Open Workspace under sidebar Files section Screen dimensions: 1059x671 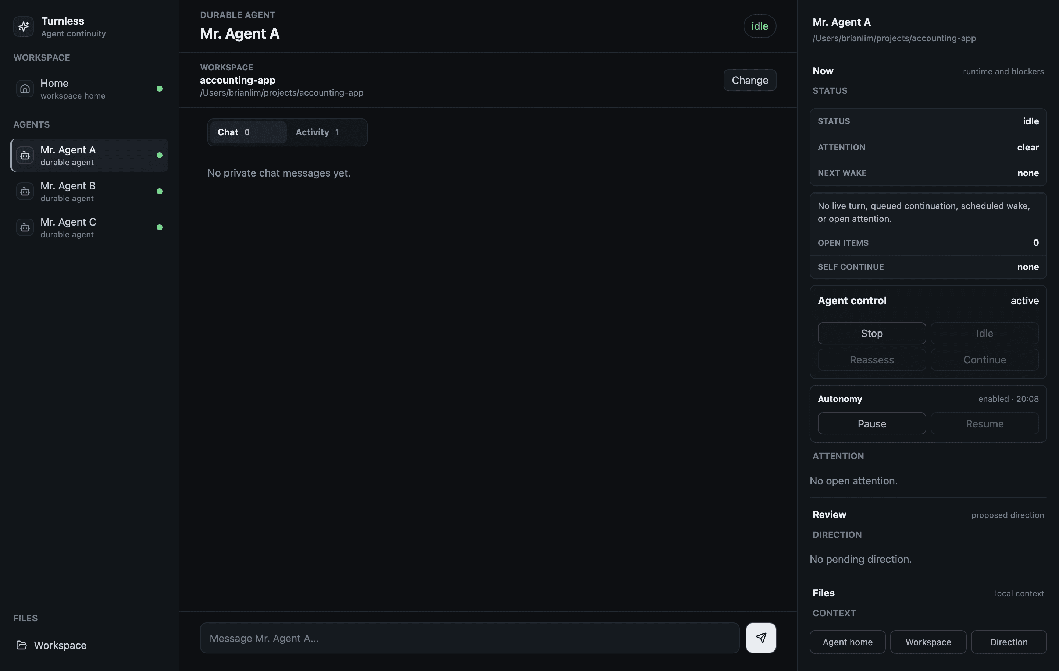[89, 645]
